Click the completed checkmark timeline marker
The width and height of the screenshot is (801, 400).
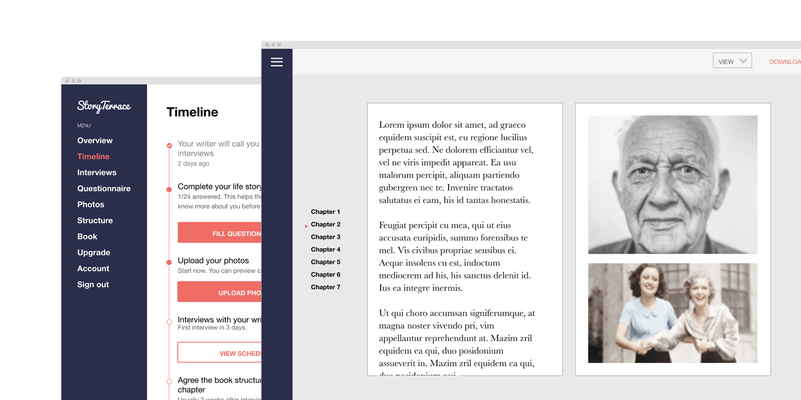[x=169, y=145]
